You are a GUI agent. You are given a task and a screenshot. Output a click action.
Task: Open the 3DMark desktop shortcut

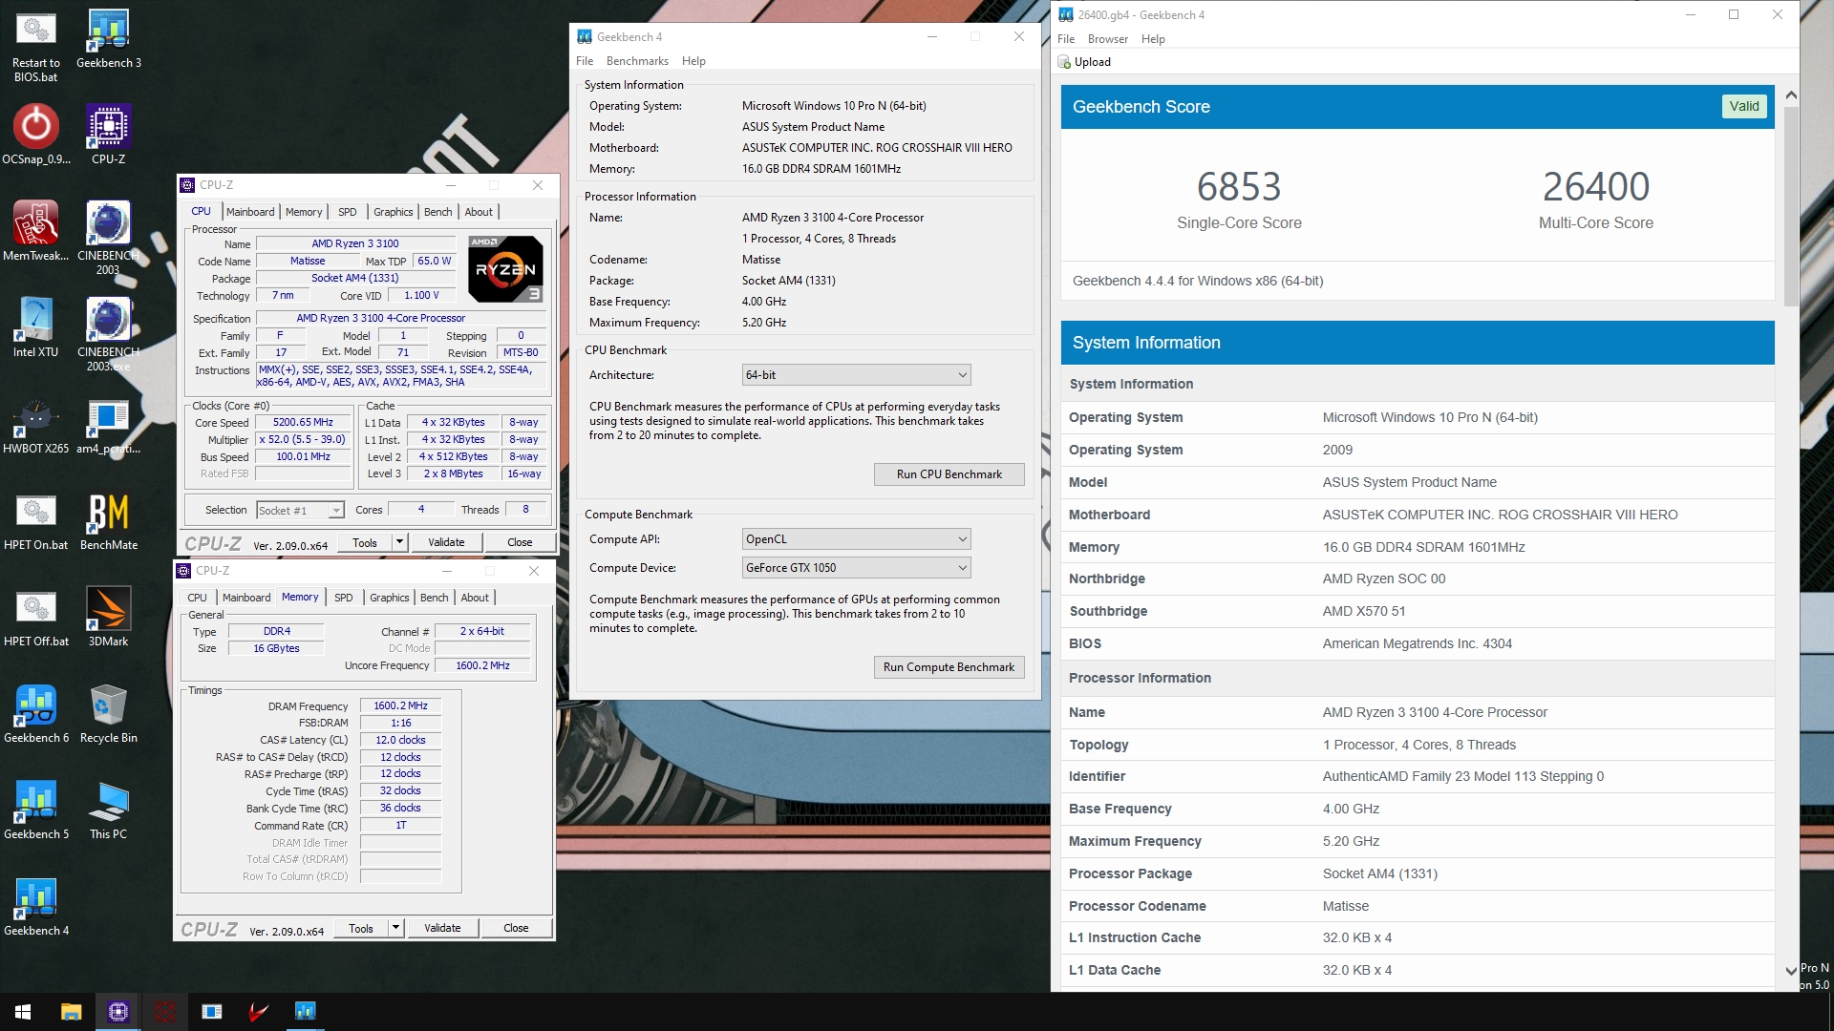click(108, 618)
